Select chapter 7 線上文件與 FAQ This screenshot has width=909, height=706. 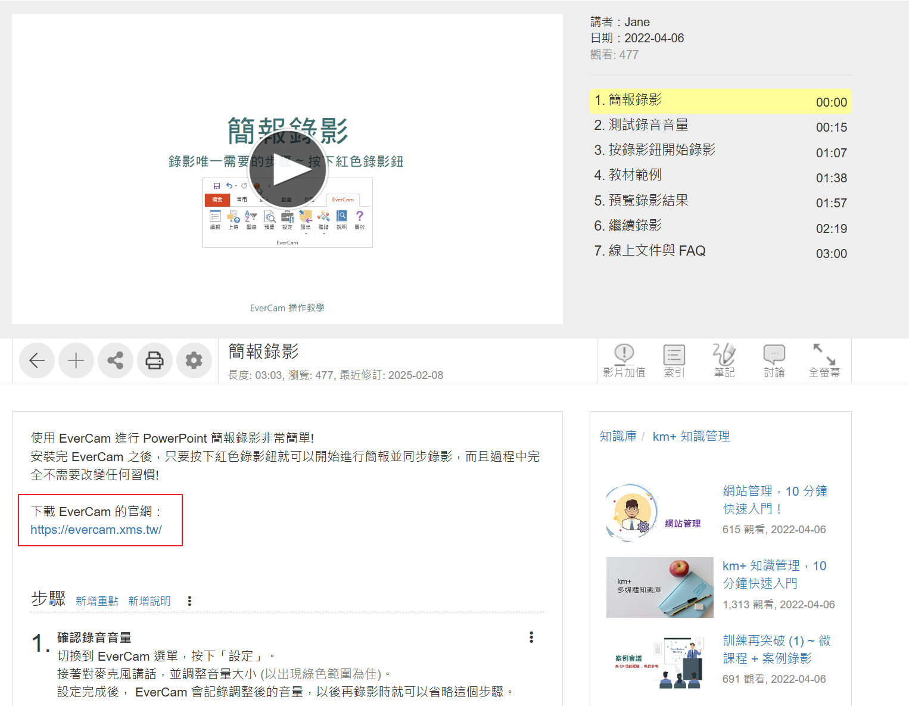tap(656, 251)
